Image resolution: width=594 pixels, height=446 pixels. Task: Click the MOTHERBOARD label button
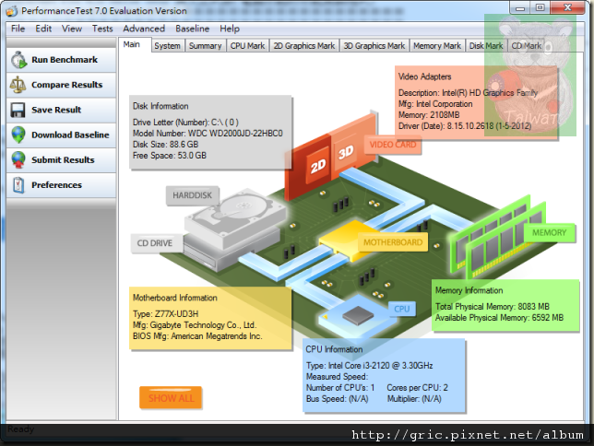[x=393, y=242]
